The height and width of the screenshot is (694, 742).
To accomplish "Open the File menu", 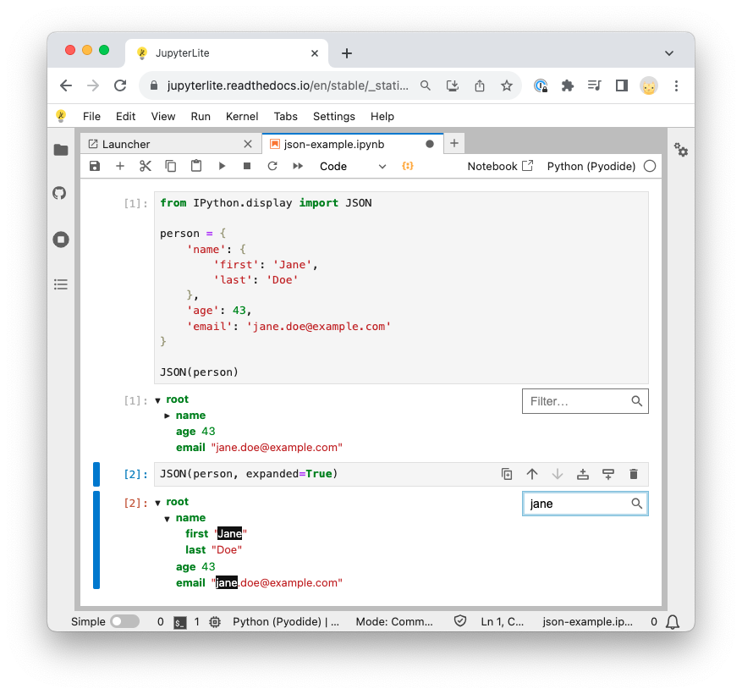I will click(91, 117).
